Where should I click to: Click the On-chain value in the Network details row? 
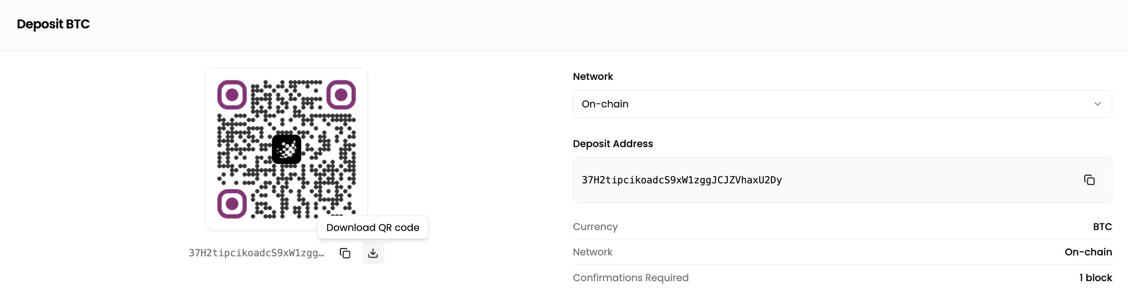click(1088, 252)
